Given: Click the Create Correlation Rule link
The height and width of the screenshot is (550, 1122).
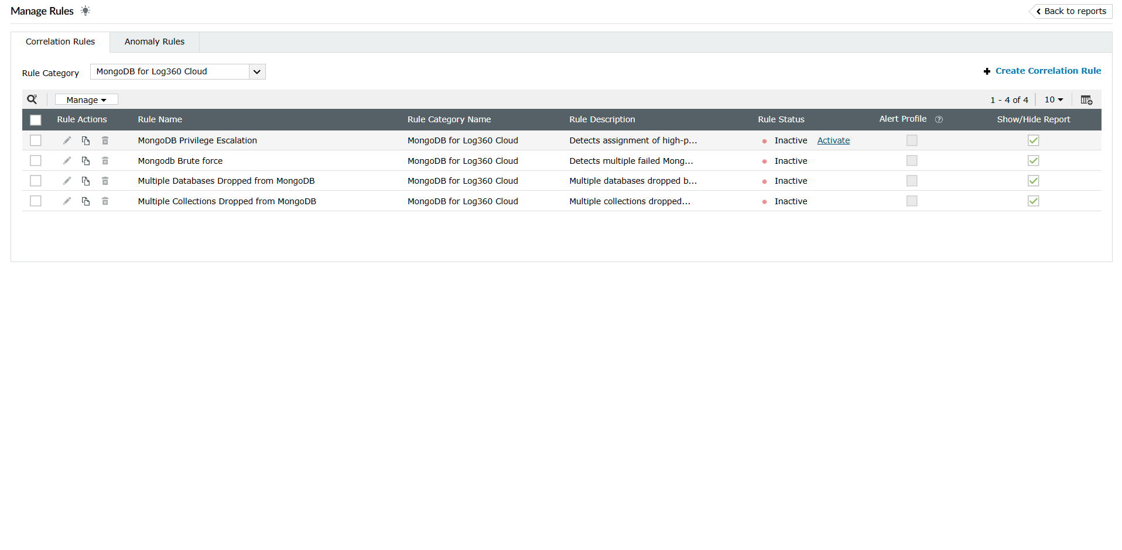Looking at the screenshot, I should click(1048, 71).
